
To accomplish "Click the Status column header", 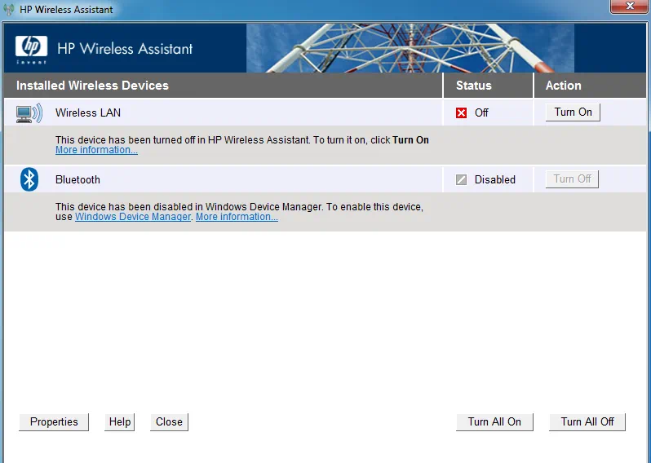I will tap(474, 86).
